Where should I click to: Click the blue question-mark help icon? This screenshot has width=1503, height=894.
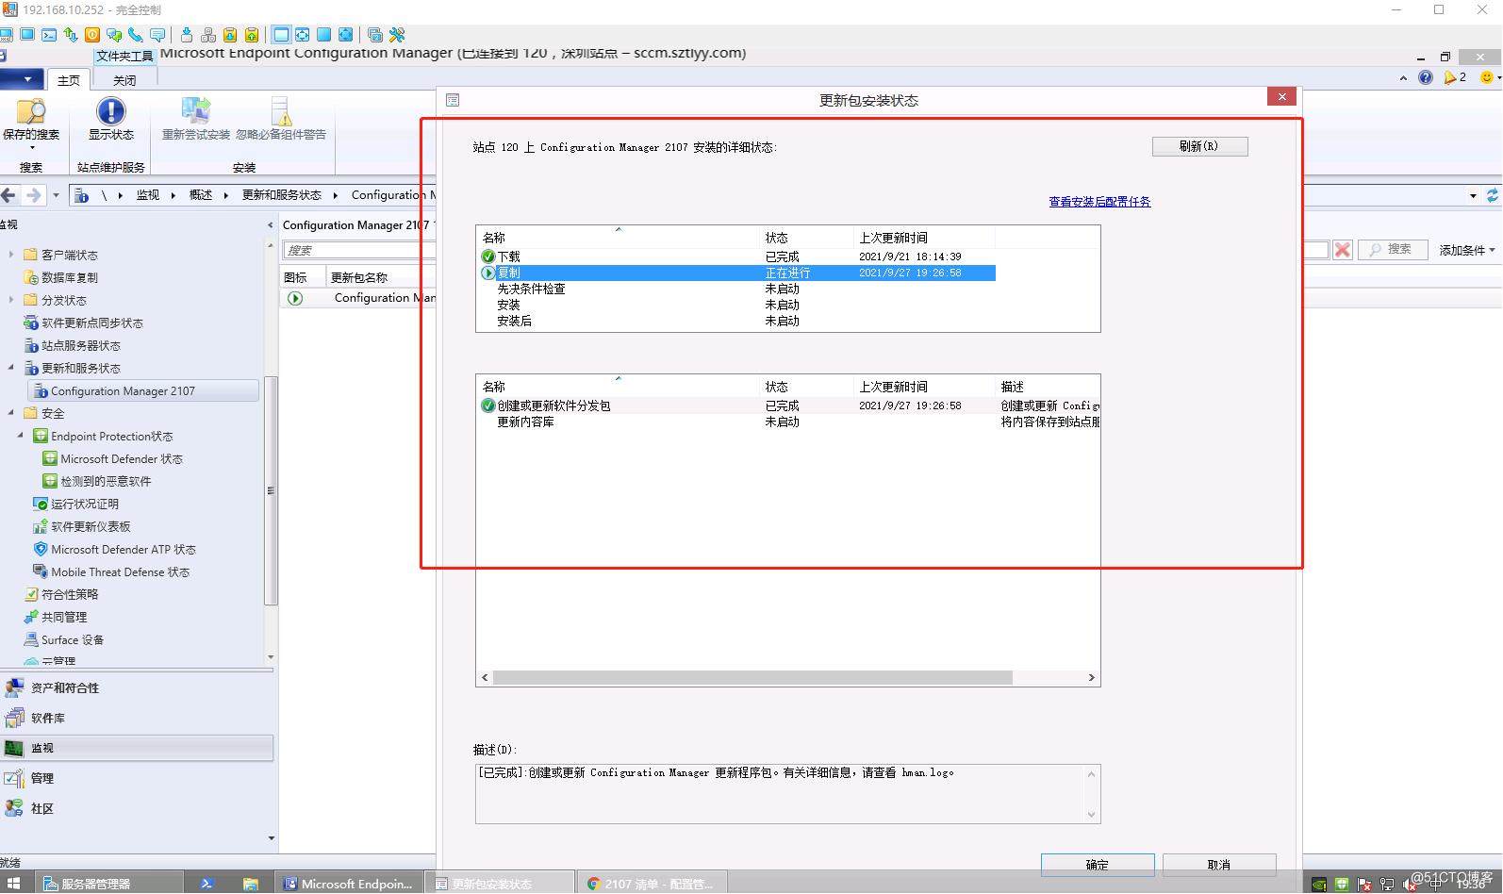tap(1426, 77)
